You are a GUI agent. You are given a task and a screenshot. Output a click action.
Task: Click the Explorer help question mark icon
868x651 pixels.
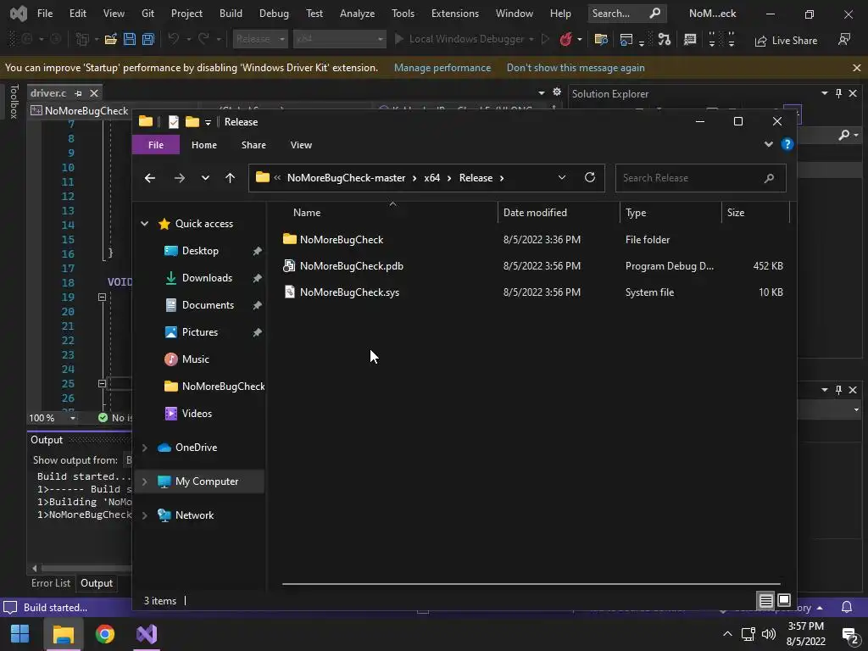pyautogui.click(x=787, y=144)
